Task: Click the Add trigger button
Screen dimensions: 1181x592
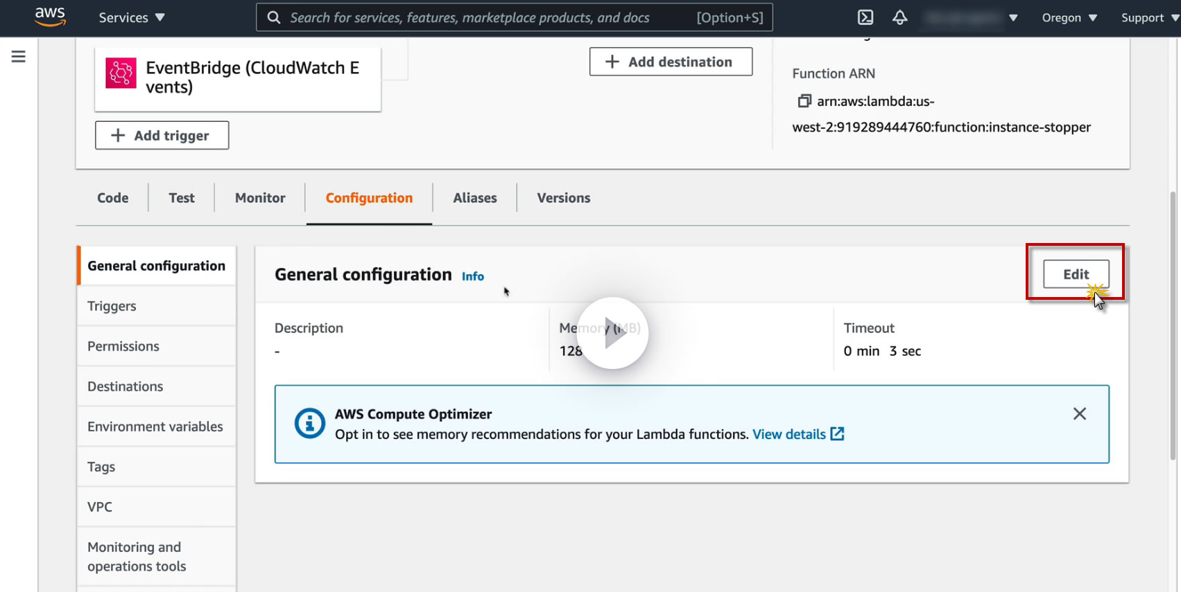Action: click(162, 136)
